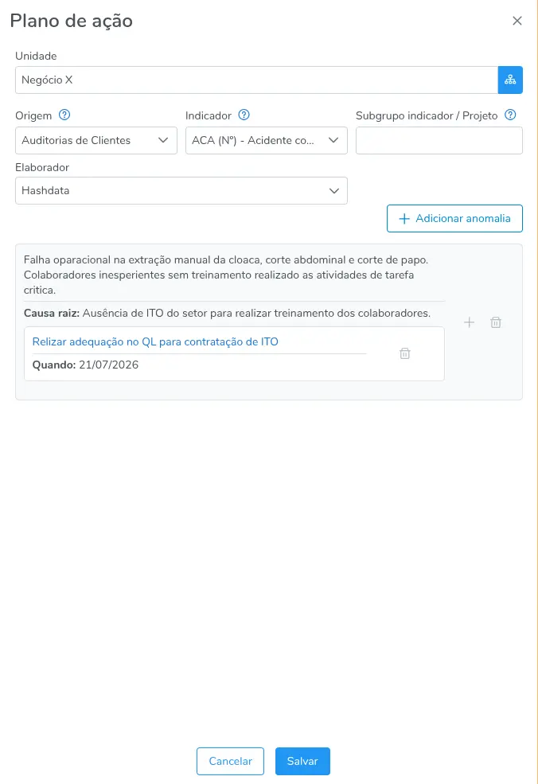Delete the 'Relizar adequação' action via trash icon
Image resolution: width=538 pixels, height=784 pixels.
tap(405, 353)
